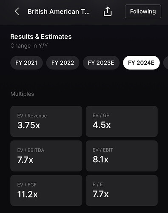This screenshot has width=168, height=213.
Task: Tap the British American T... title
Action: pos(59,12)
